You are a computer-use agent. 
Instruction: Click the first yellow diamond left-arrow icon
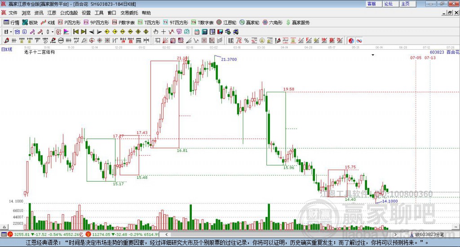(107, 32)
